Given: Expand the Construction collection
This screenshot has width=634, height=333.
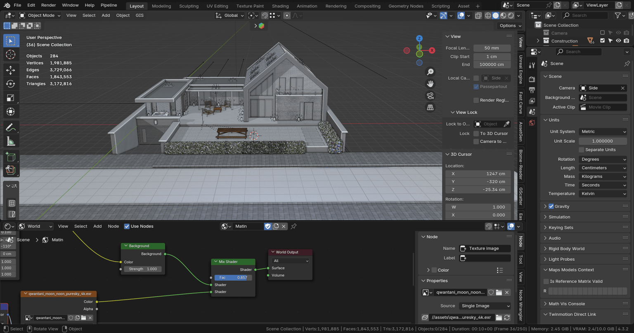Looking at the screenshot, I should coord(538,41).
